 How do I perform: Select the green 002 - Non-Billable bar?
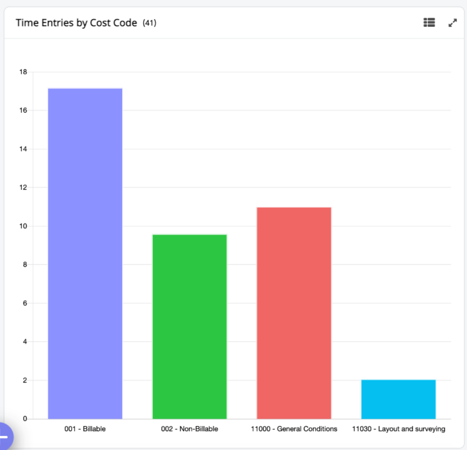click(189, 326)
